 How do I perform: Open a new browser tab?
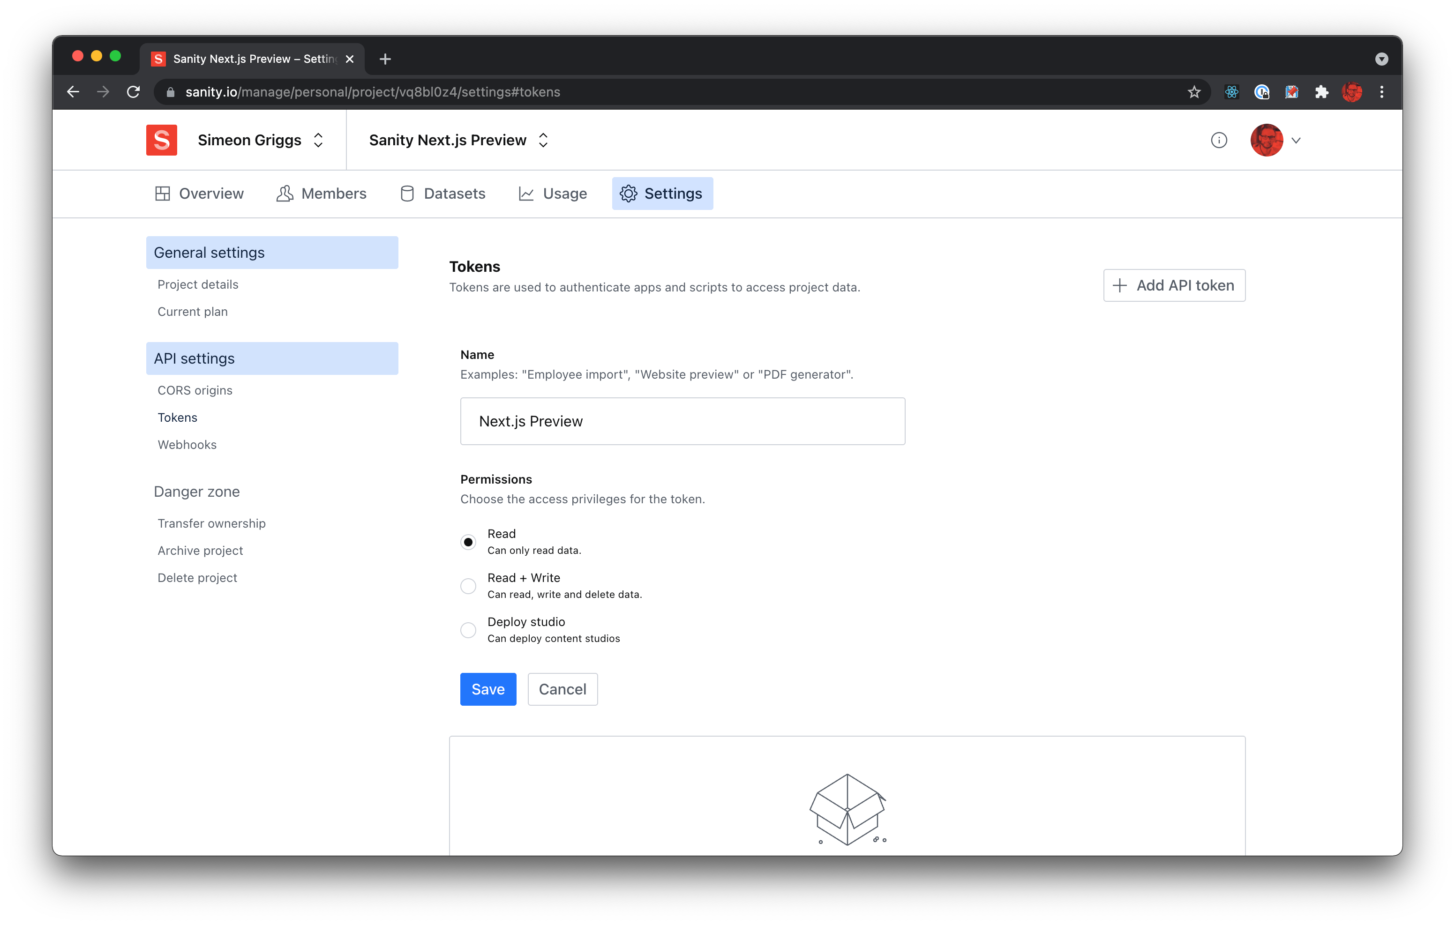pos(385,59)
